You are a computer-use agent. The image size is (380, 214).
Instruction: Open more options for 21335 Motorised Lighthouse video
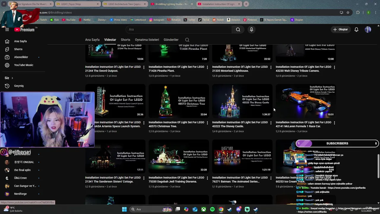click(x=271, y=67)
